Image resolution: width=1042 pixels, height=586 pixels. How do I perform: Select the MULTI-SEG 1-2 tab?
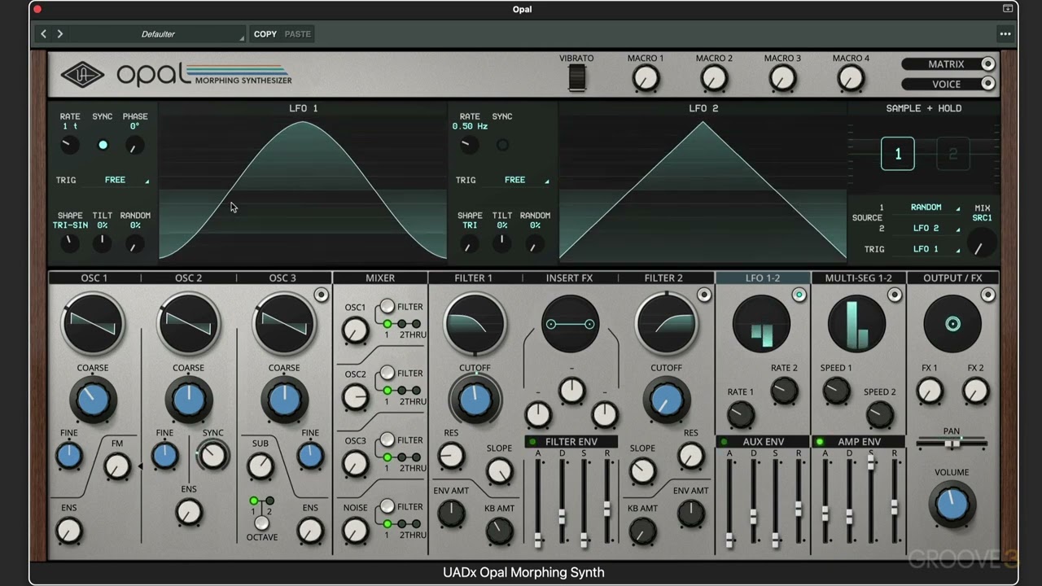858,278
